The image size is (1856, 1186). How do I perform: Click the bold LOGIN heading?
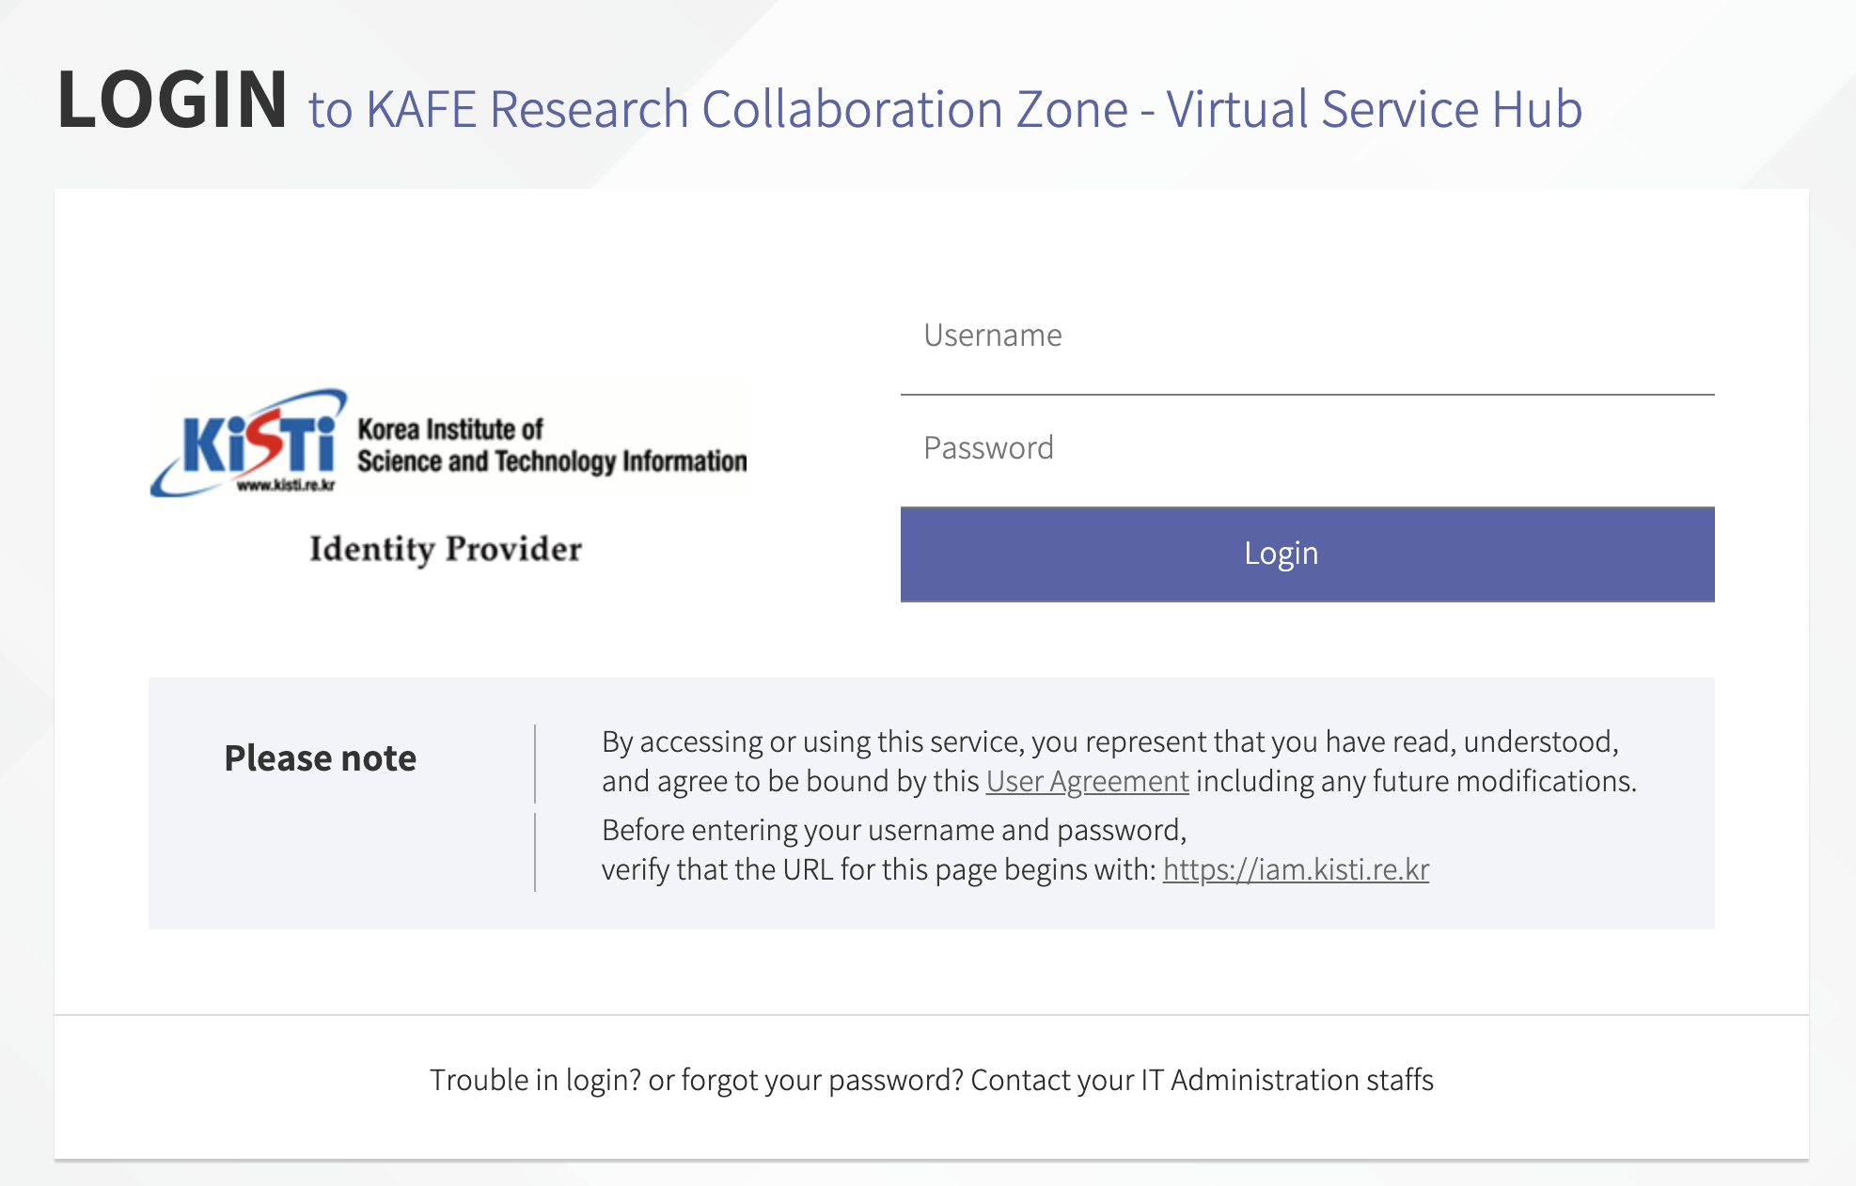pyautogui.click(x=172, y=100)
